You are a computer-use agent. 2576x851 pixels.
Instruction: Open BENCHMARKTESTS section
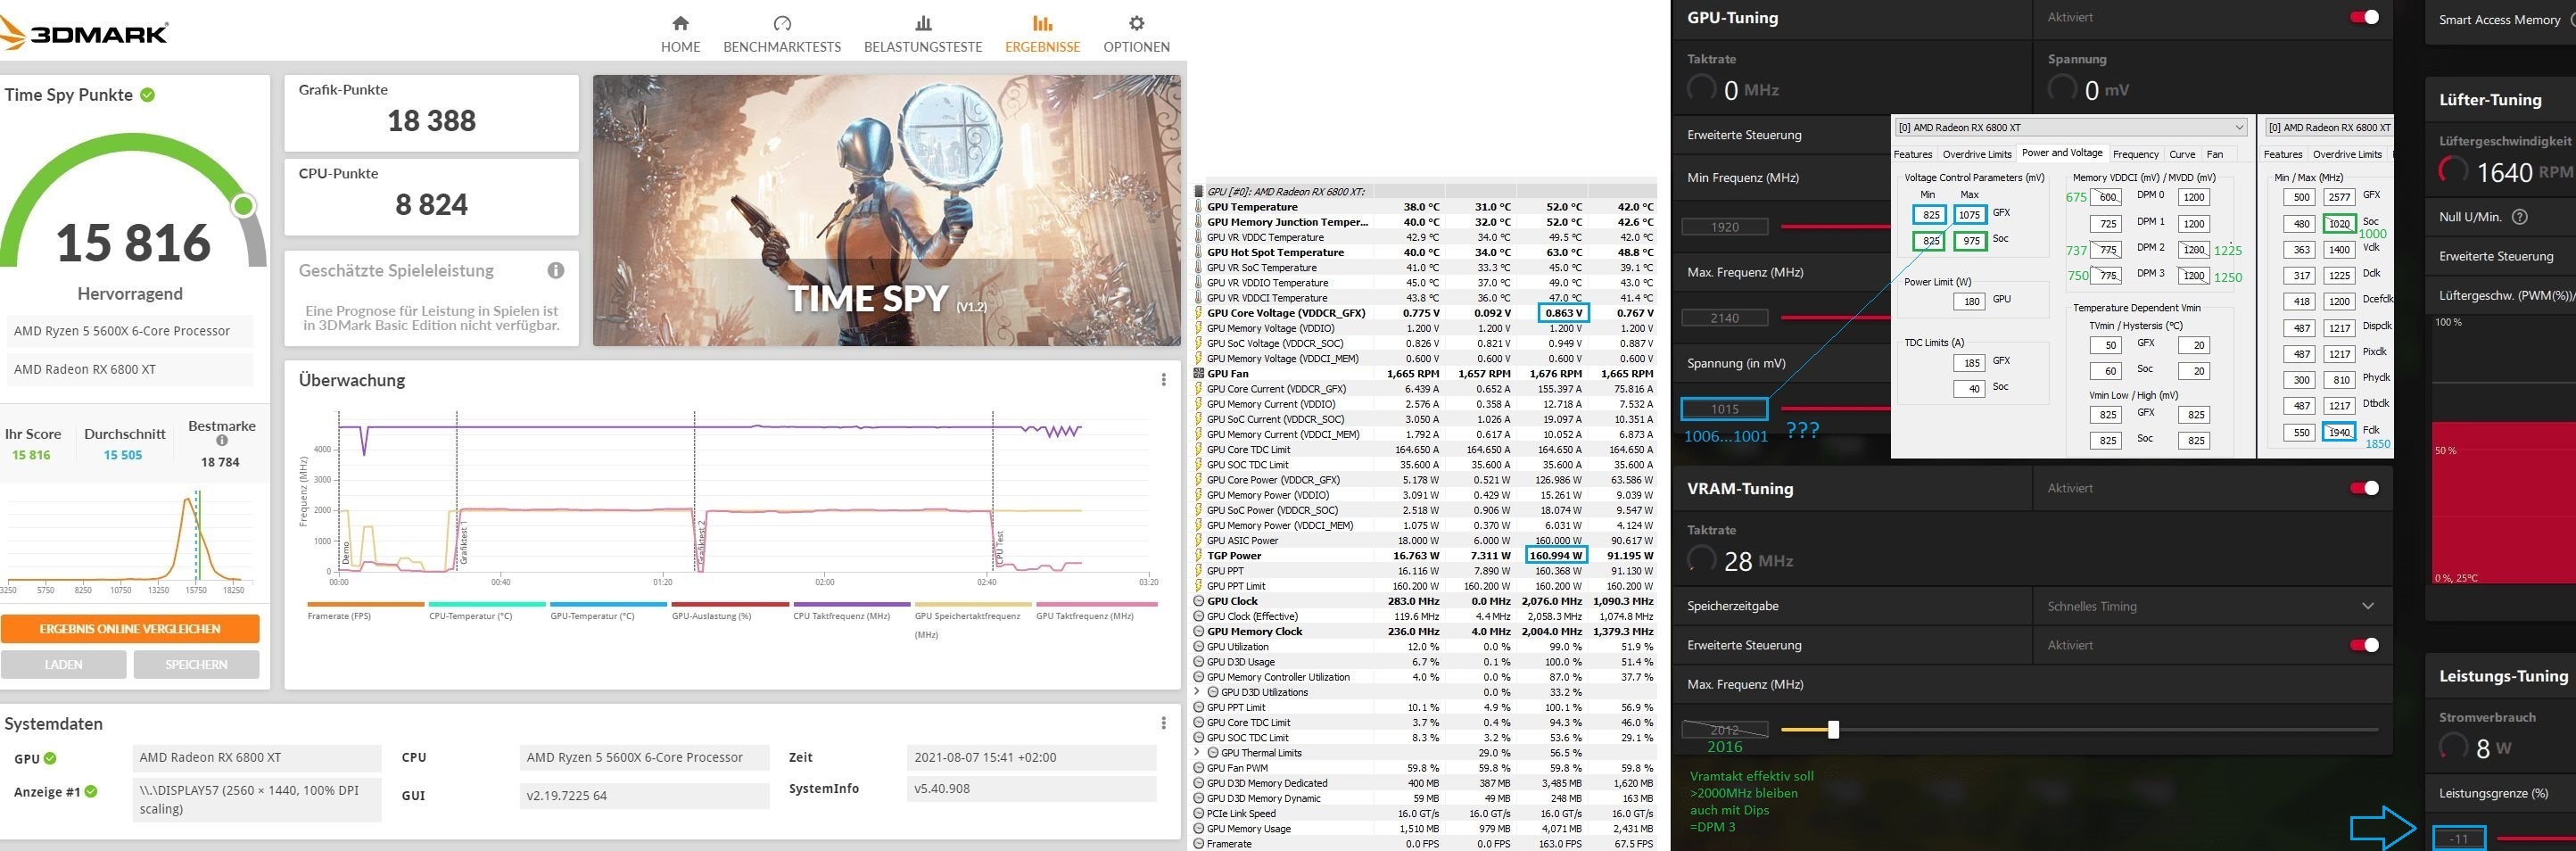click(782, 35)
